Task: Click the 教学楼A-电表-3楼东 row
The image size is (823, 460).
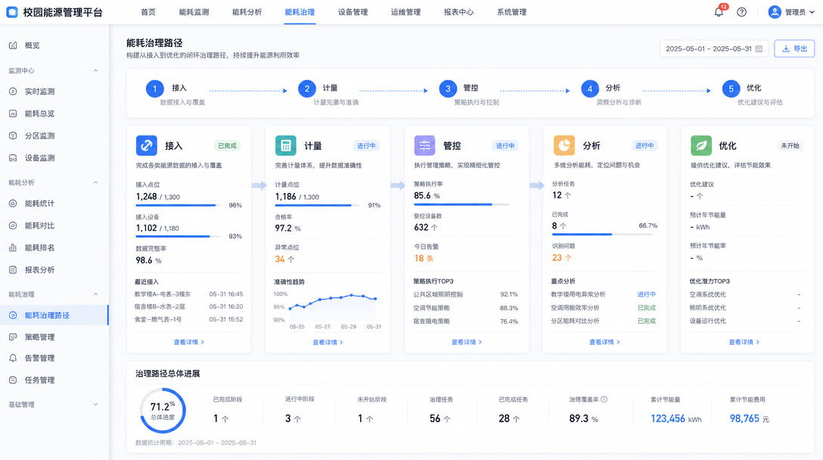Action: tap(189, 294)
